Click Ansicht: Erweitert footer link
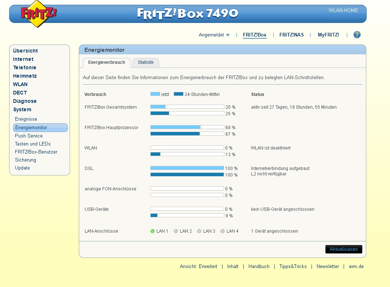390x287 pixels. pyautogui.click(x=198, y=266)
